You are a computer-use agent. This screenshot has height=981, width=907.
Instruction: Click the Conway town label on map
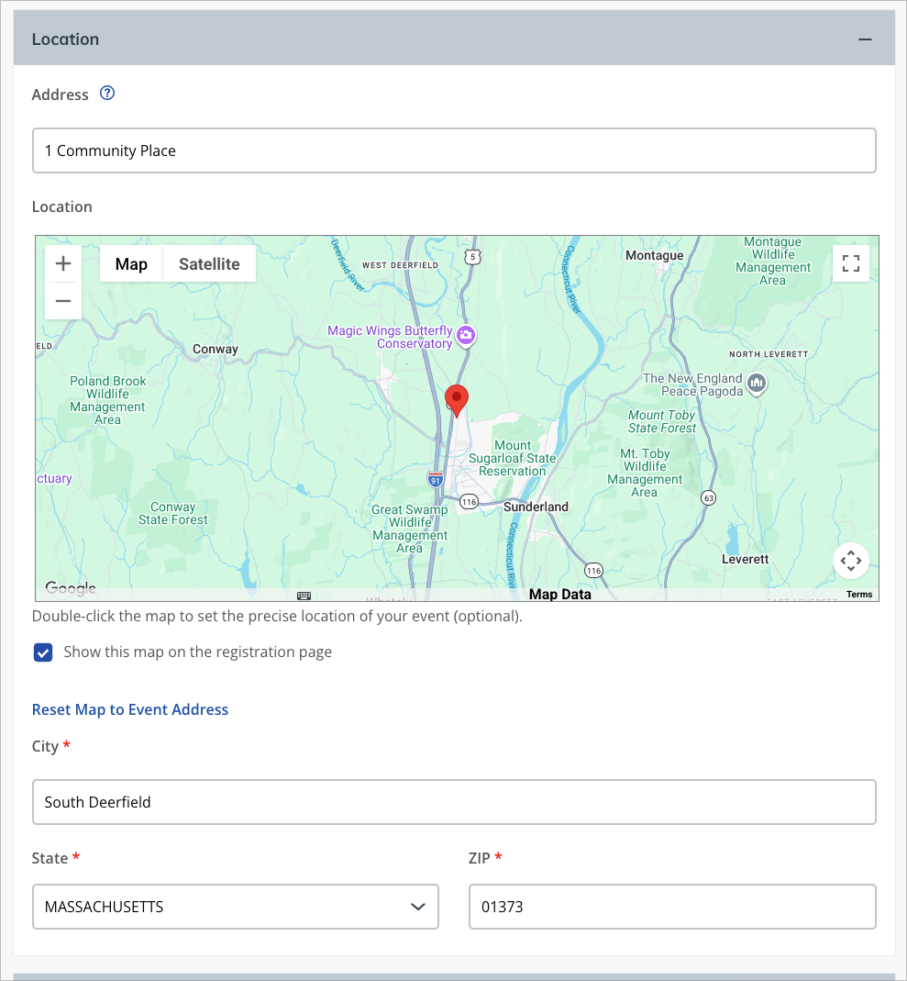point(215,349)
